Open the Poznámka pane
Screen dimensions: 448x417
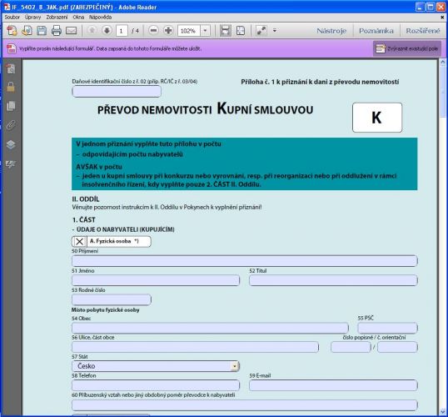pyautogui.click(x=376, y=31)
